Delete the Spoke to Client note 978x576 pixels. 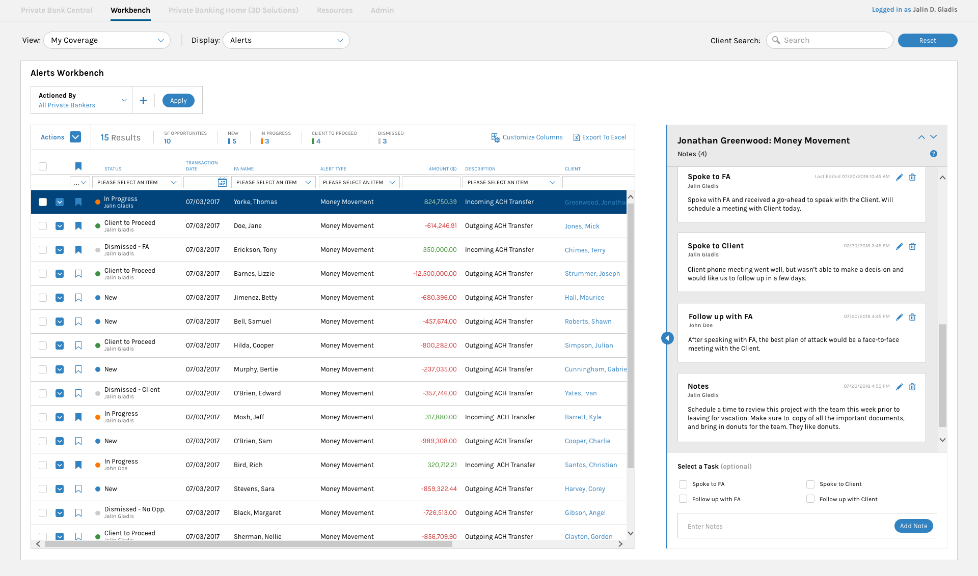click(x=912, y=246)
